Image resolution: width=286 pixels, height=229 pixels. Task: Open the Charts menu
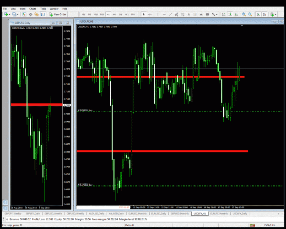pos(32,9)
